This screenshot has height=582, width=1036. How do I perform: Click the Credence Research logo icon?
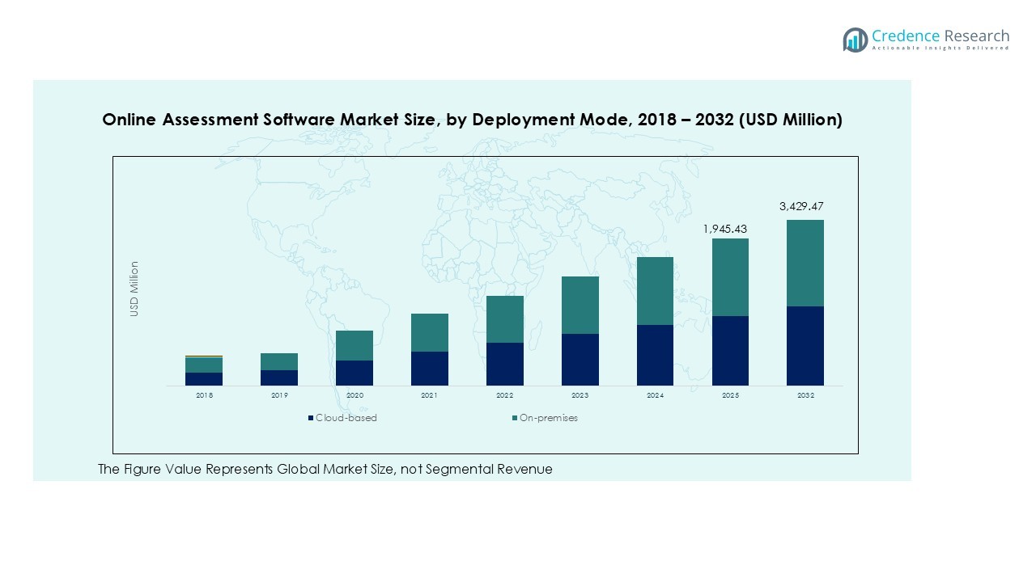(855, 40)
